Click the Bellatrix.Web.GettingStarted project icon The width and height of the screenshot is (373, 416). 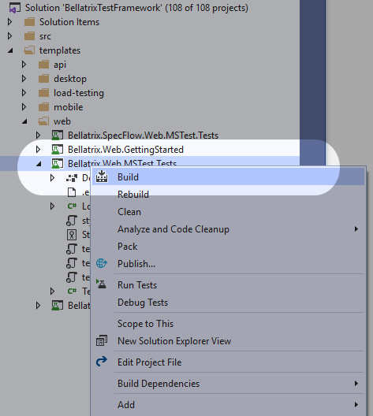pyautogui.click(x=58, y=150)
